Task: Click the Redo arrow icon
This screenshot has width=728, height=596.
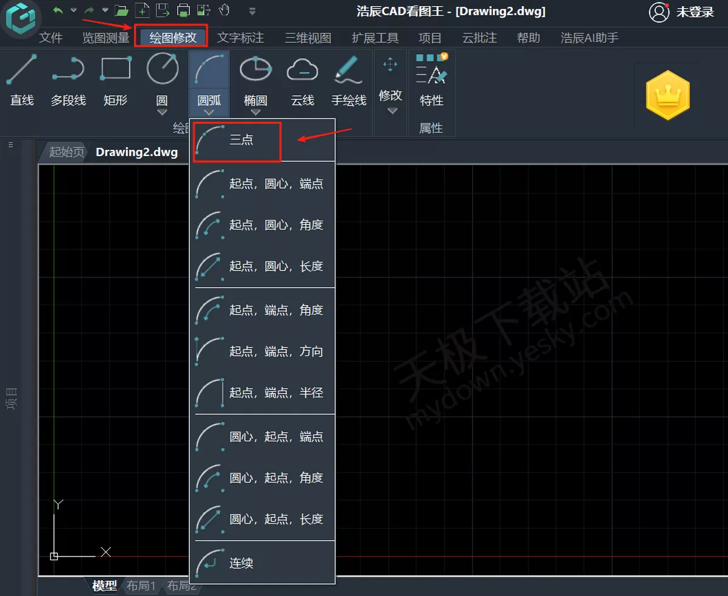Action: (x=89, y=10)
